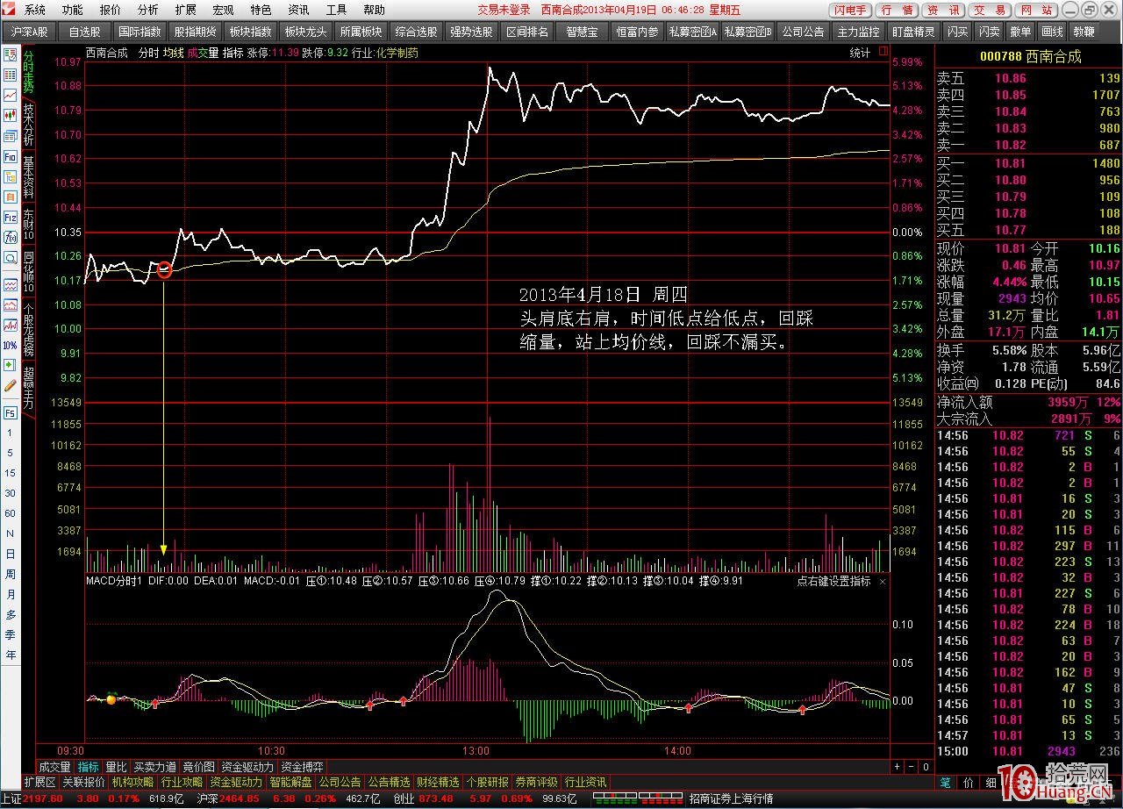Click the F12 trading shortcut icon
The height and width of the screenshot is (809, 1123).
[x=11, y=217]
